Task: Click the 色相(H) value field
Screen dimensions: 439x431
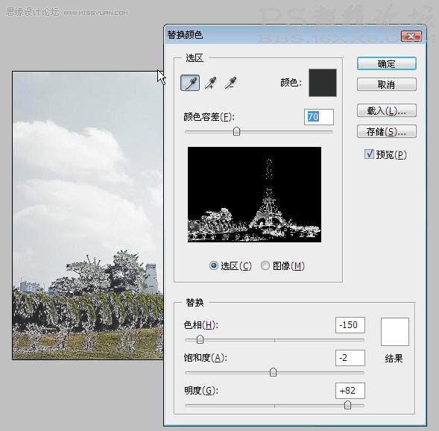Action: [350, 325]
